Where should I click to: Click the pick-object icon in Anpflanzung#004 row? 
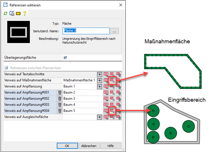click(112, 111)
